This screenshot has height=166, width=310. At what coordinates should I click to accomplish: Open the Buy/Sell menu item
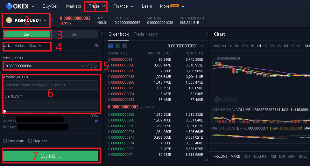pyautogui.click(x=50, y=6)
